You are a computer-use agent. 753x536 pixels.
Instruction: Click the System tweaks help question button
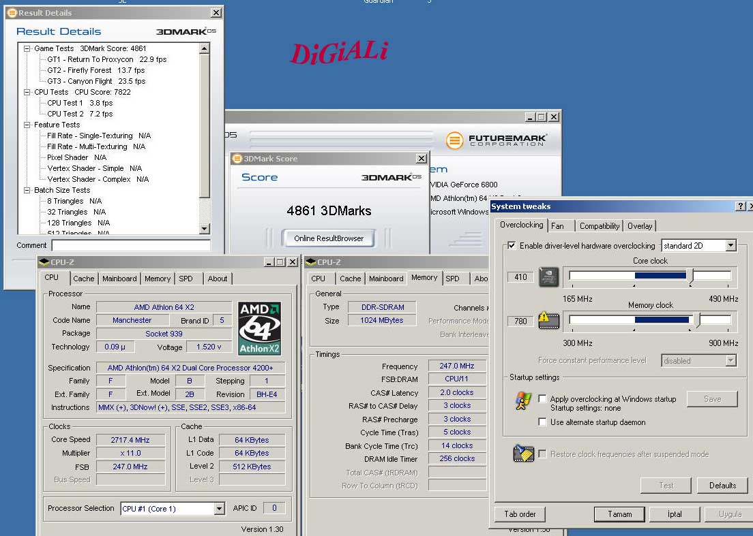(741, 206)
